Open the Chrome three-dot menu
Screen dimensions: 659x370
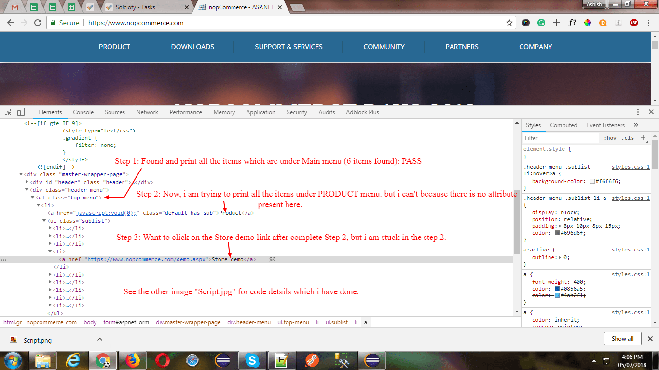coord(649,23)
